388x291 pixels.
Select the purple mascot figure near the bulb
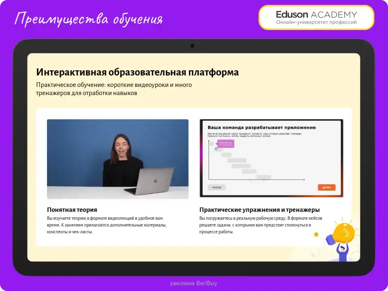tap(344, 251)
